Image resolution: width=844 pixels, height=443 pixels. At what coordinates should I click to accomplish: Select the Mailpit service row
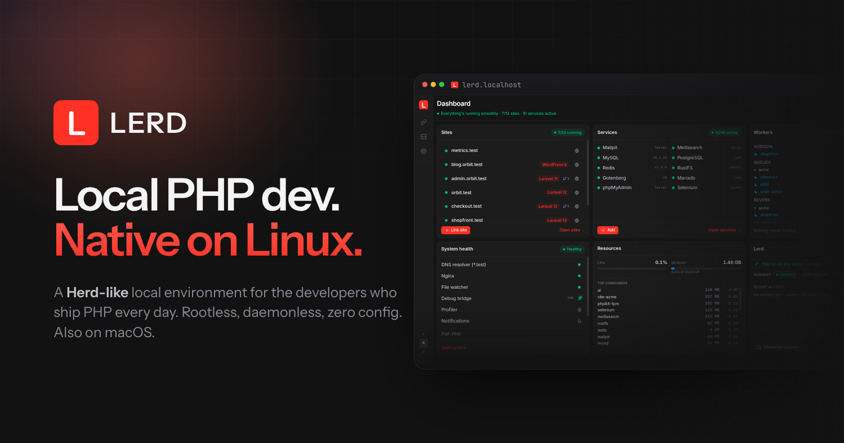tap(632, 147)
